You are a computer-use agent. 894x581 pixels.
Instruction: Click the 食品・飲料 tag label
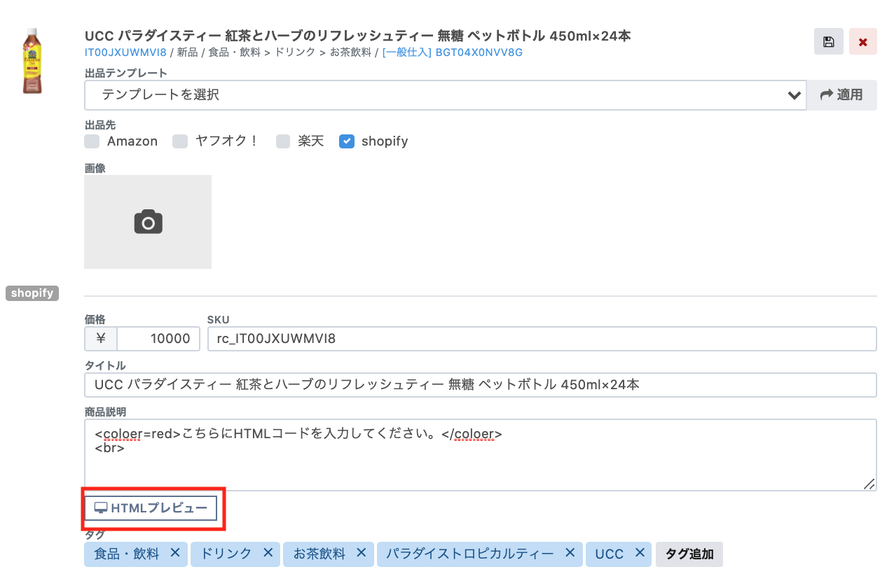pos(127,554)
